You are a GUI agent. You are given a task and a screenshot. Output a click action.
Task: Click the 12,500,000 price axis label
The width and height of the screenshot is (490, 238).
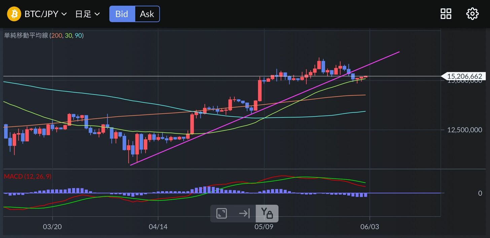pos(464,130)
